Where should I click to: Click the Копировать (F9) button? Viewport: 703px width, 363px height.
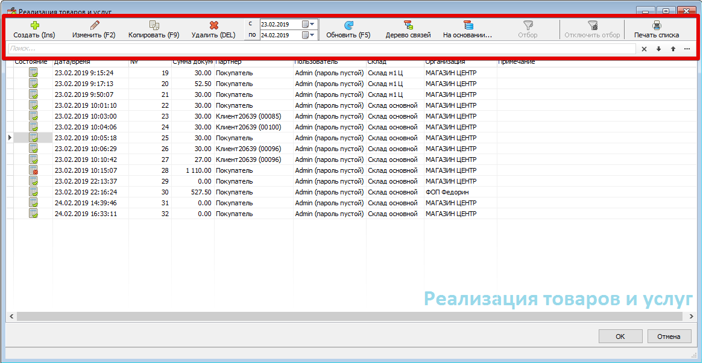click(154, 30)
